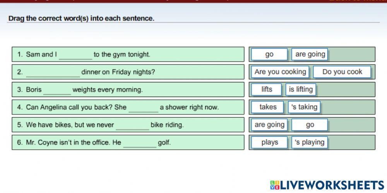Click the 'go' word tile for sentence 1
The image size is (387, 193).
coord(269,54)
